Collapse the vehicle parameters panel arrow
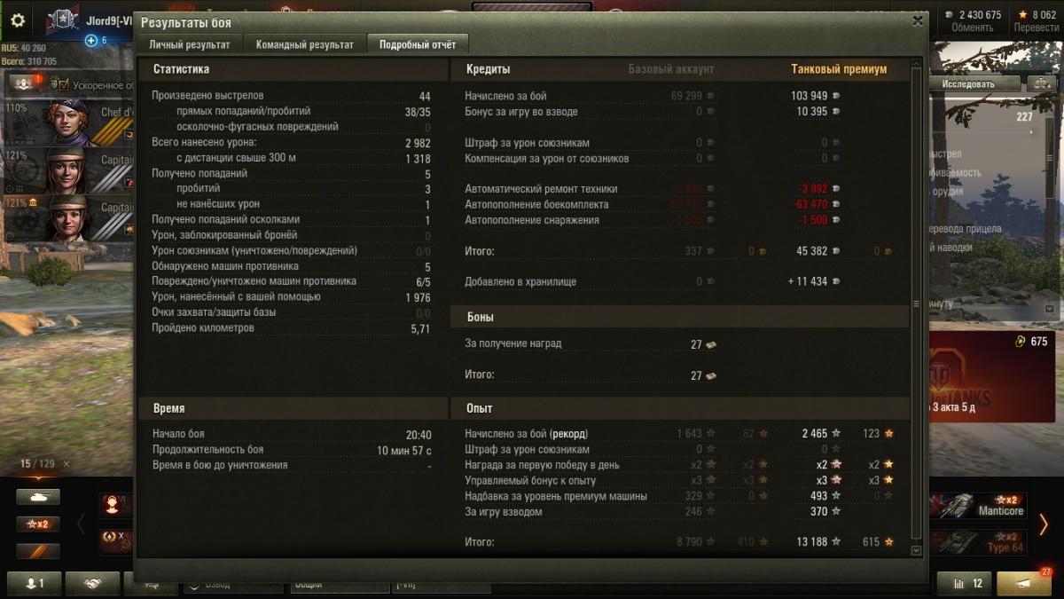1064x599 pixels. point(1050,308)
